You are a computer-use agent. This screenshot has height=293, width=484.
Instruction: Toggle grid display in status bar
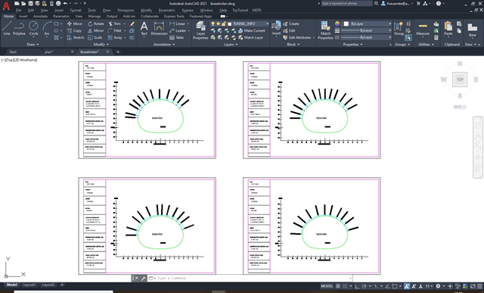coord(338,286)
